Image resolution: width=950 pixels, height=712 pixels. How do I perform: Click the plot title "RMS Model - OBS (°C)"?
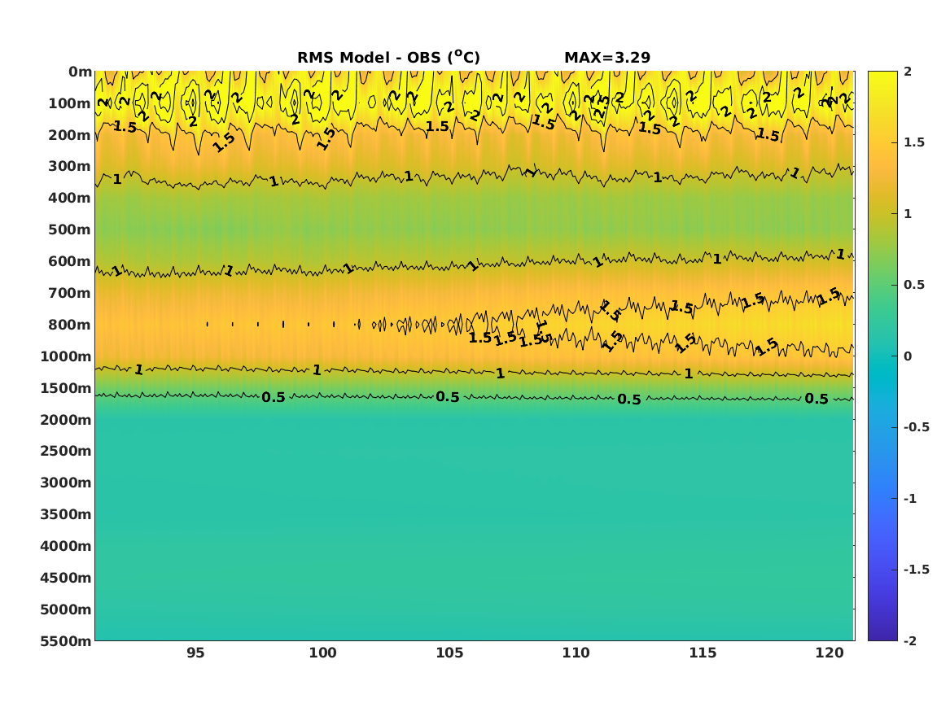point(388,58)
